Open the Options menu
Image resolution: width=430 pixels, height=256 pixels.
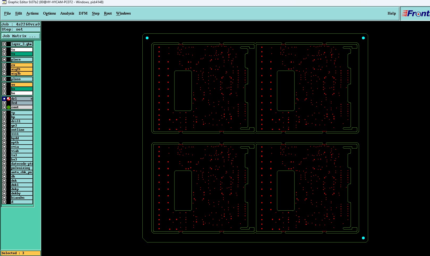(x=49, y=13)
